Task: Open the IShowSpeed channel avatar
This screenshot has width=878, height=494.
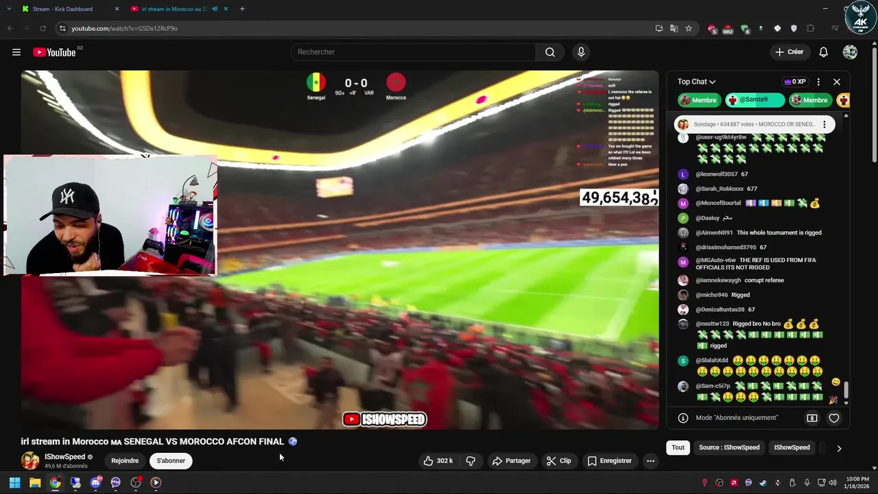Action: [30, 460]
